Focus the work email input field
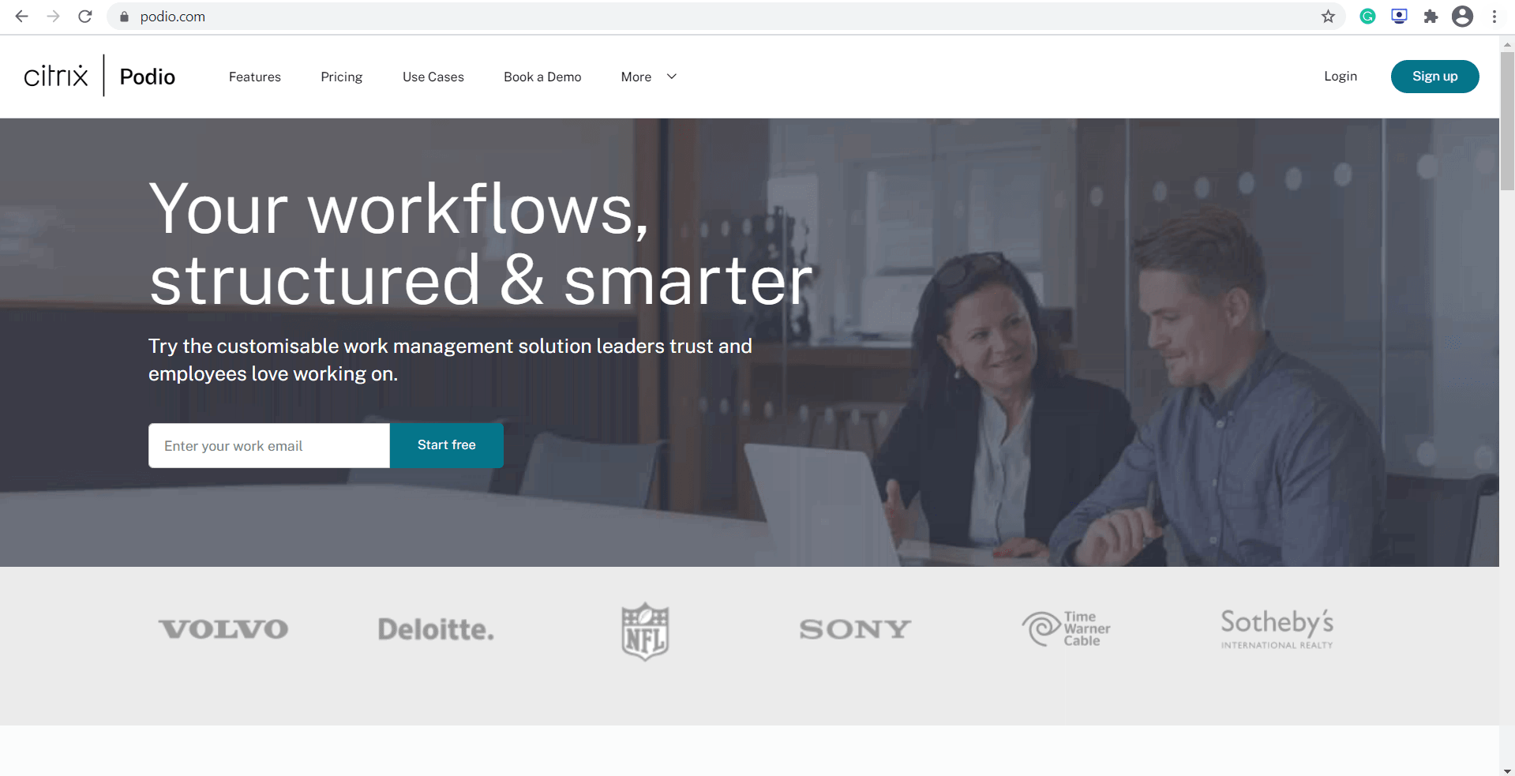The height and width of the screenshot is (776, 1515). click(269, 445)
